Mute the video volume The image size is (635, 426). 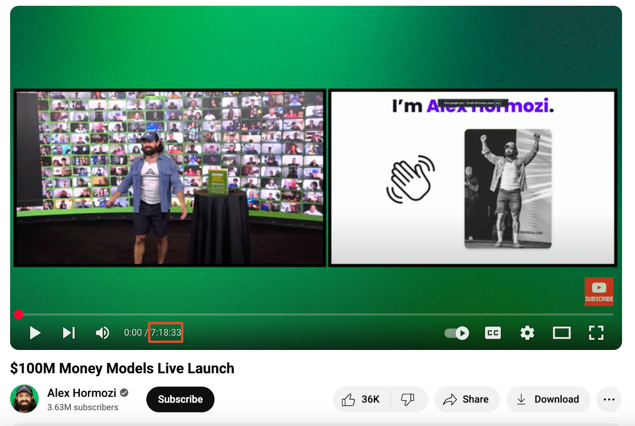point(102,333)
